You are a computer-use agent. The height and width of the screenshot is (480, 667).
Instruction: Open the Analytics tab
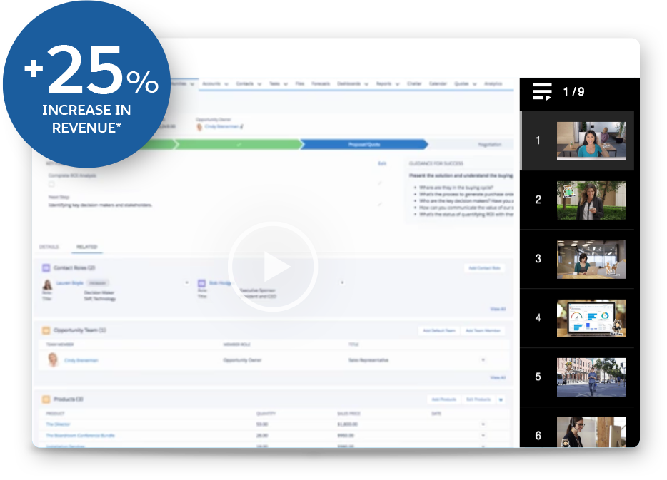(x=493, y=83)
